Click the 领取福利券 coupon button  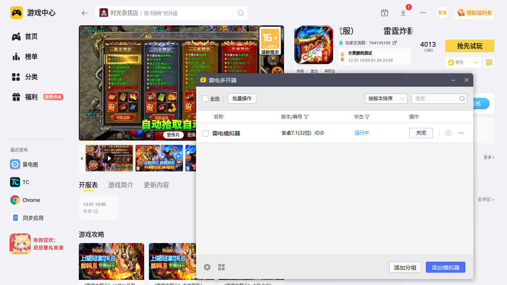click(x=475, y=13)
